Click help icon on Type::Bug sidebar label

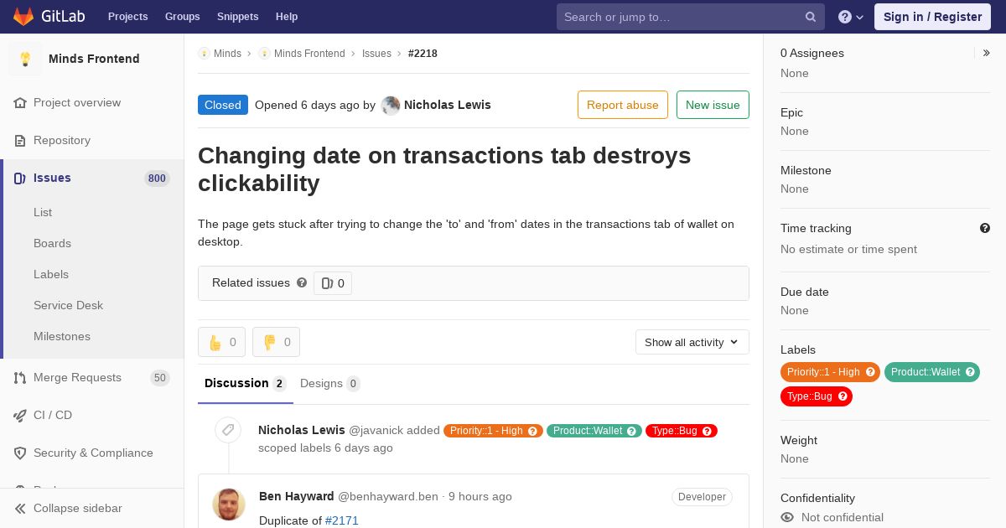(x=843, y=396)
